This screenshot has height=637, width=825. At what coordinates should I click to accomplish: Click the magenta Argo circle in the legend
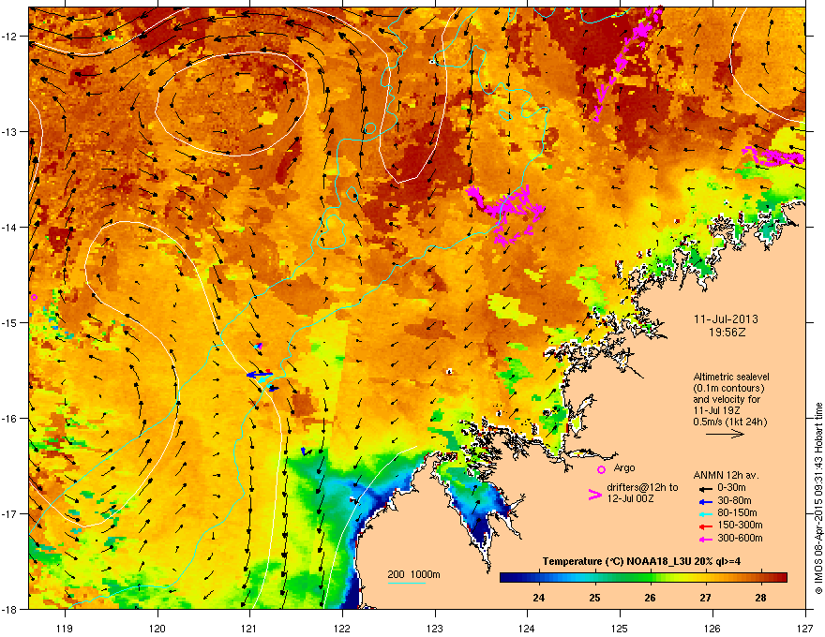(x=601, y=469)
